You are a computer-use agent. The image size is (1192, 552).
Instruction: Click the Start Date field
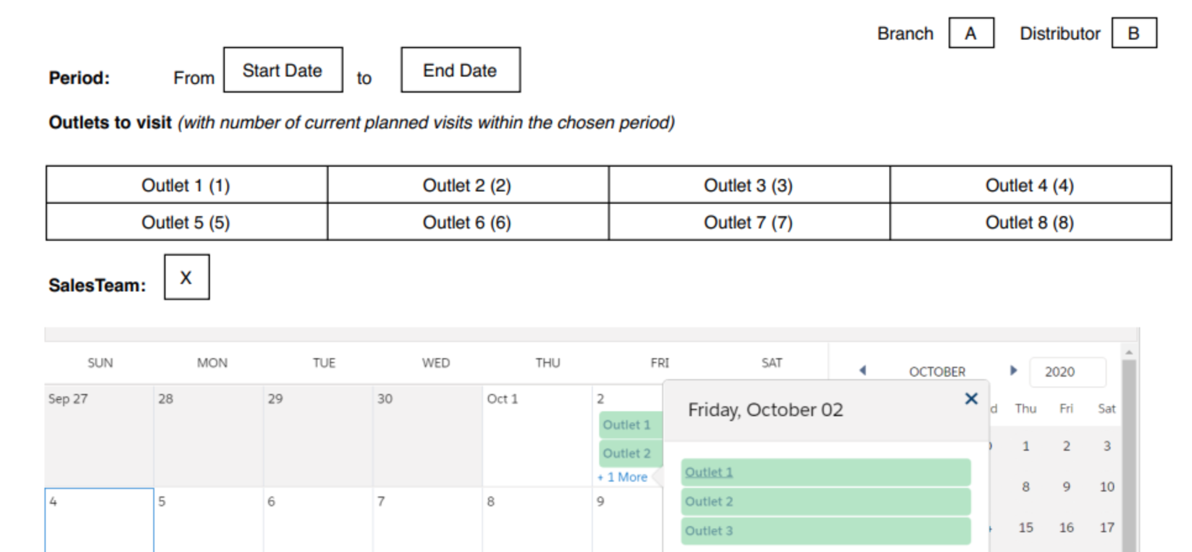click(283, 70)
